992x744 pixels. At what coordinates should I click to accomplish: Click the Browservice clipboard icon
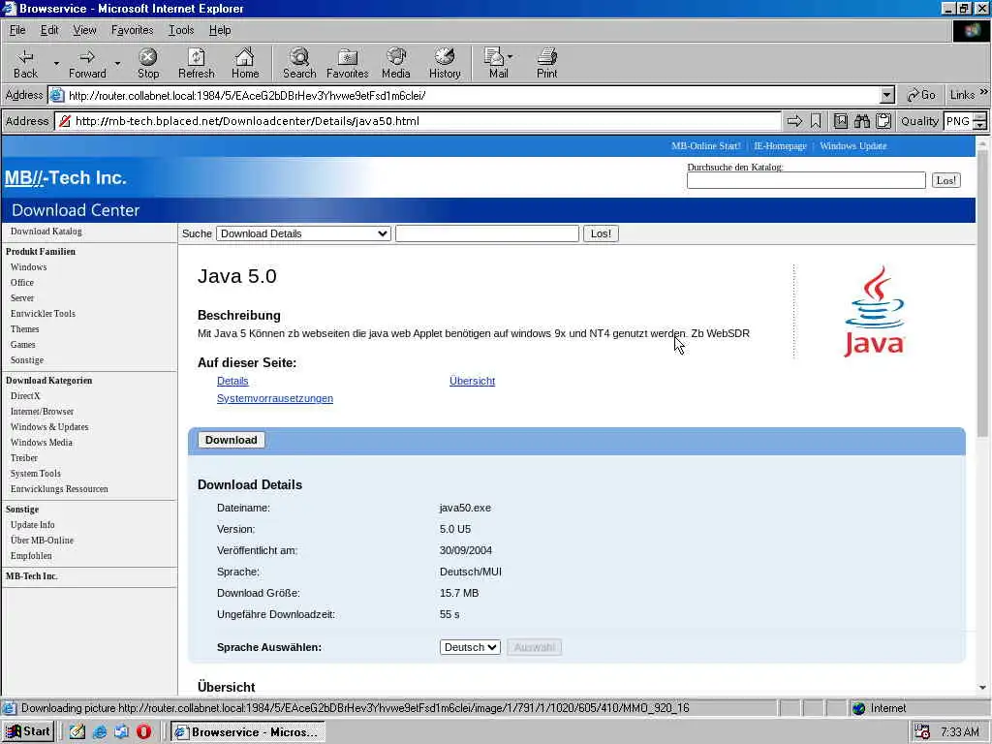[x=883, y=121]
